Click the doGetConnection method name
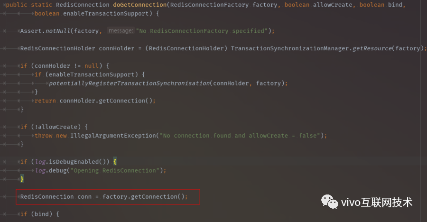427x222 pixels. 140,5
